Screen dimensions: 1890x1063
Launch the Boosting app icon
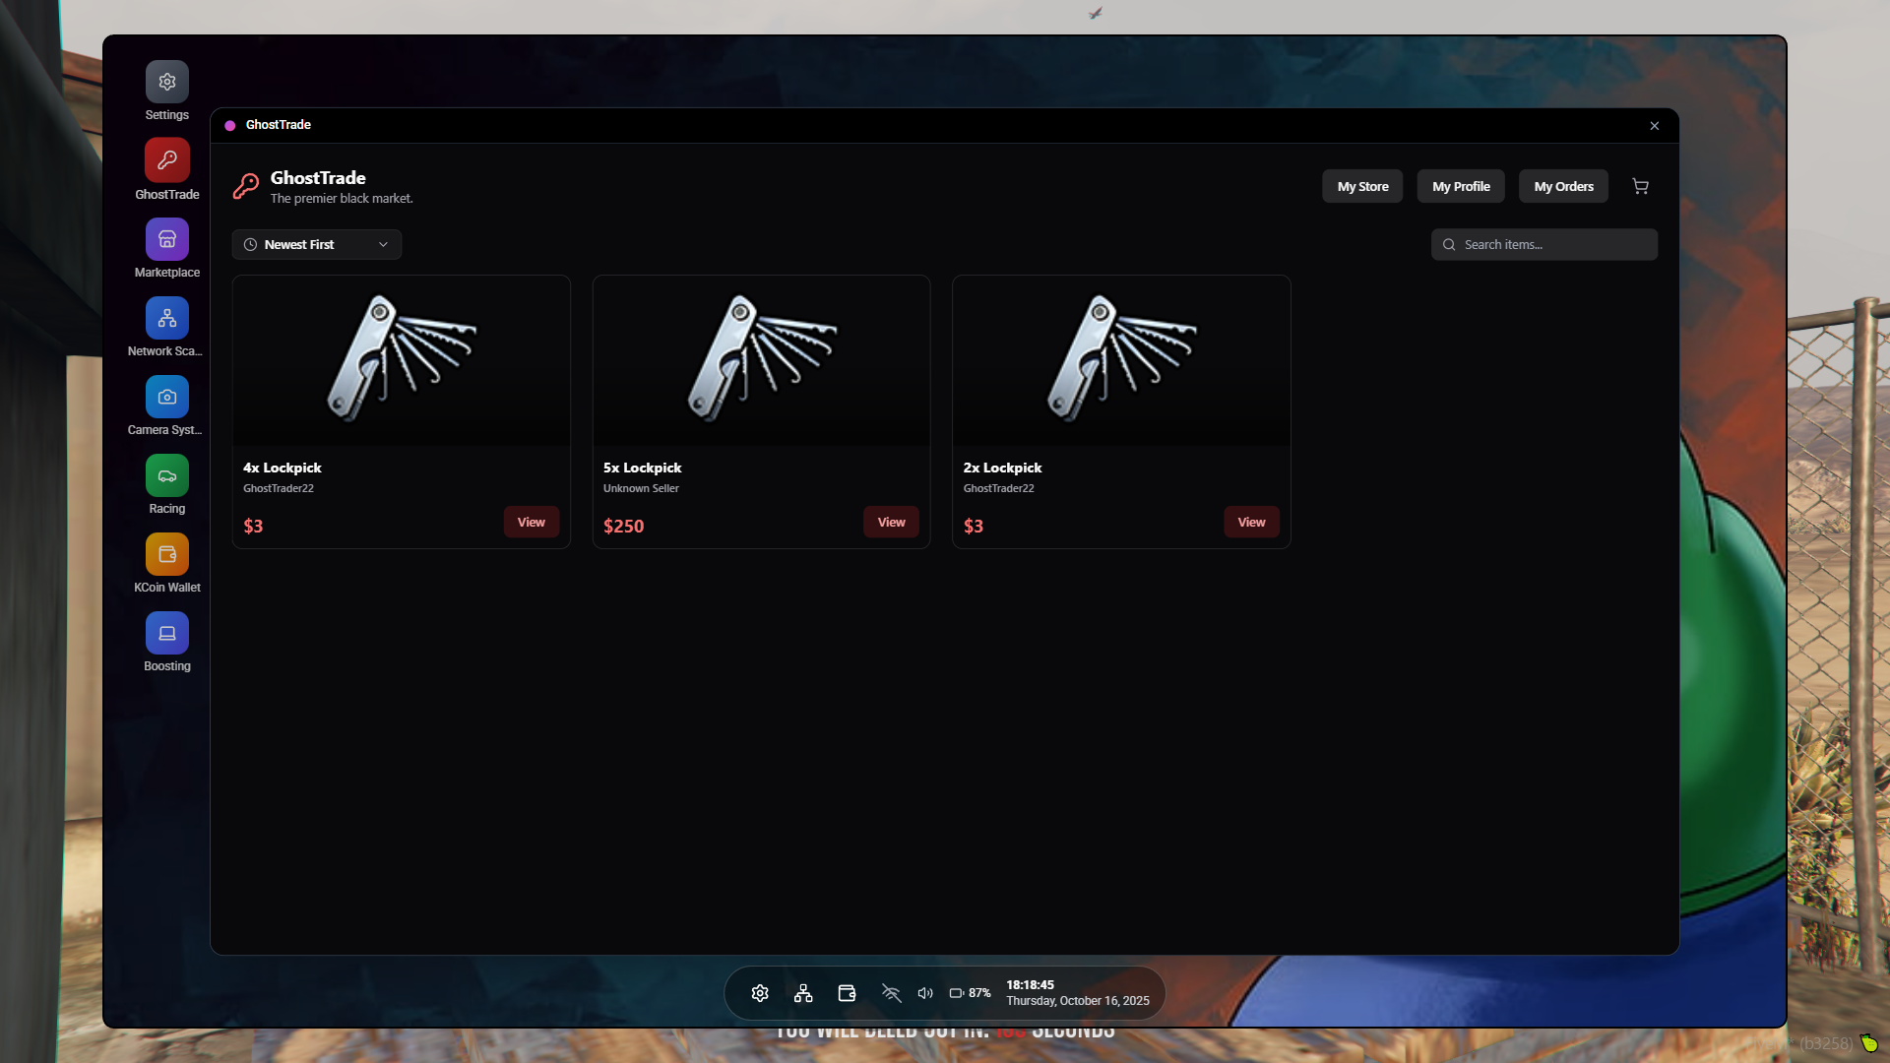(167, 633)
